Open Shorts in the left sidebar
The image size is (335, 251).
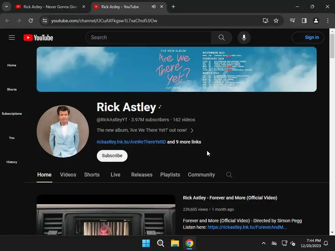coord(12,89)
